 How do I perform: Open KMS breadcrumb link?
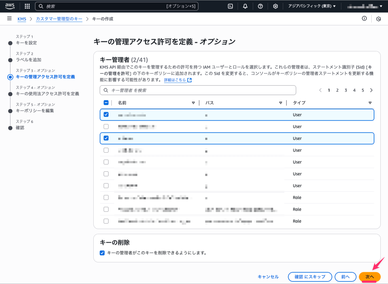click(x=22, y=19)
